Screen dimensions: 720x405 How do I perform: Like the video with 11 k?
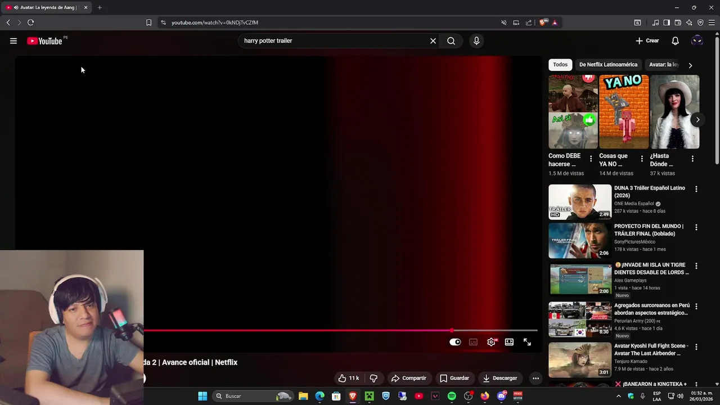coord(349,378)
